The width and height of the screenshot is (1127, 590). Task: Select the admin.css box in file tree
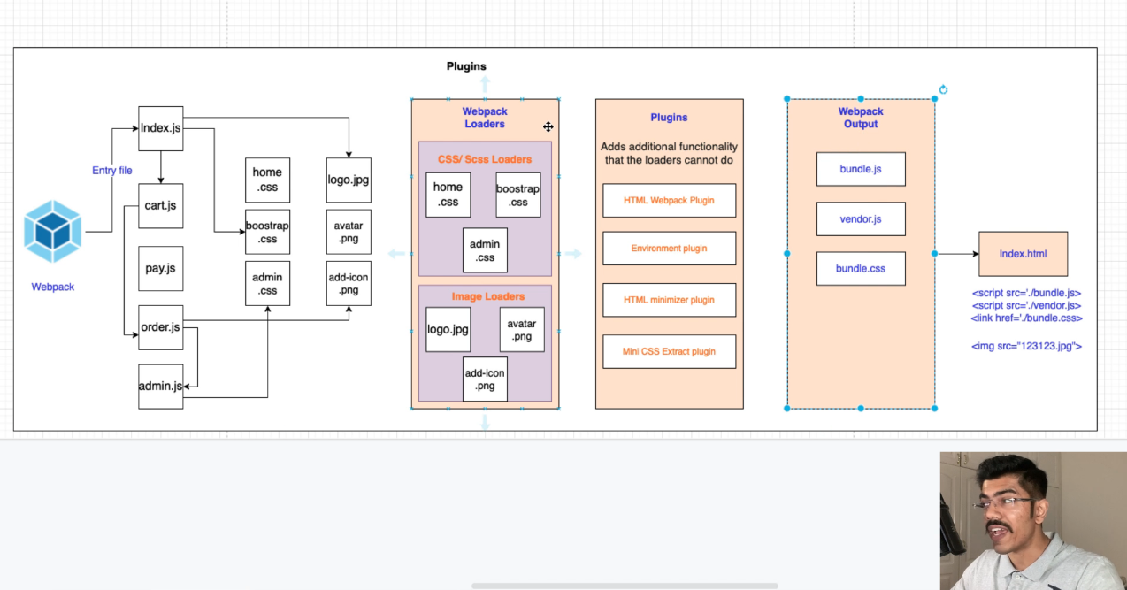267,283
